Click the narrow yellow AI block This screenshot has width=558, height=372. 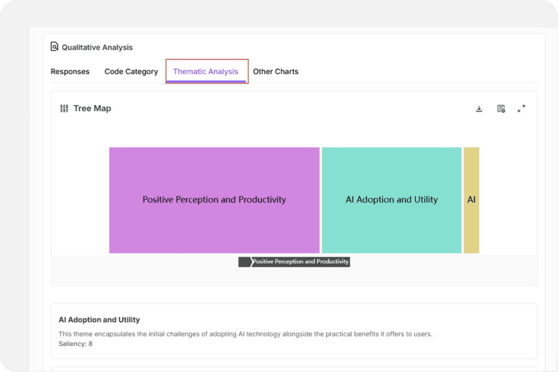click(471, 200)
